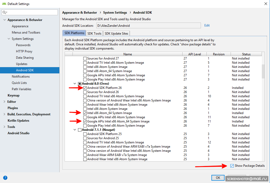Viewport: 270px width, 183px height.
Task: Open Quick Lists settings
Action: 19,83
